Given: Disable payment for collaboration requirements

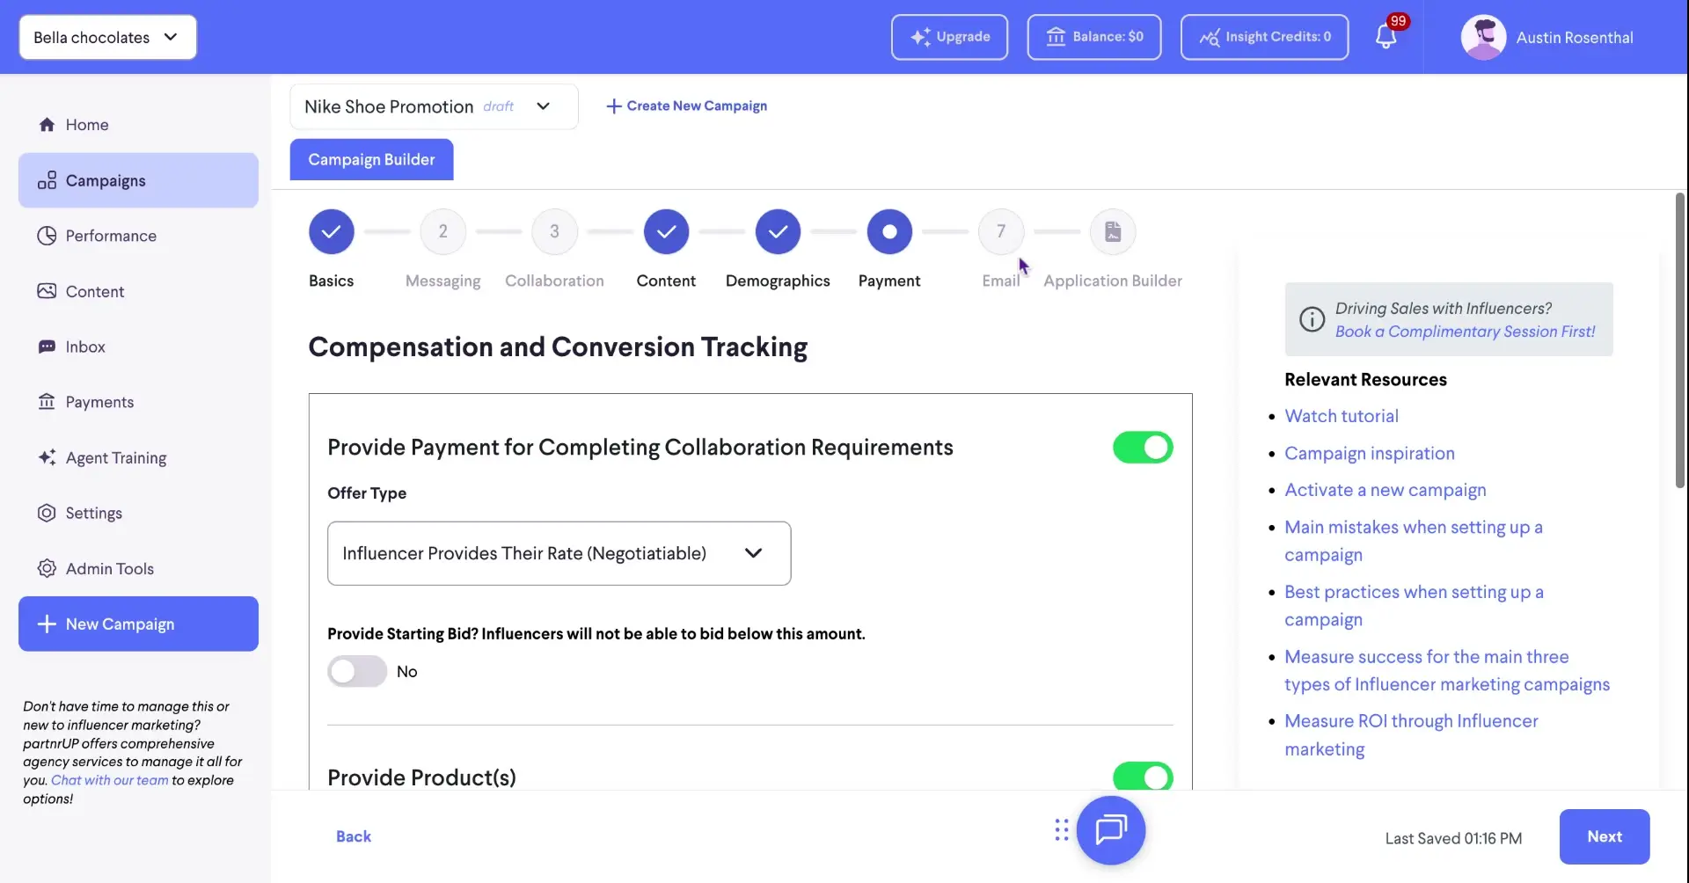Looking at the screenshot, I should coord(1142,447).
